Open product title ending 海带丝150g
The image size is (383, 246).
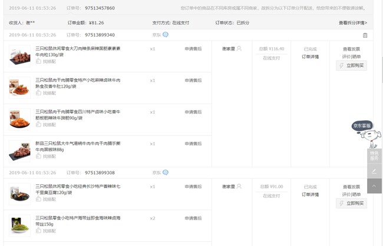coord(78,221)
